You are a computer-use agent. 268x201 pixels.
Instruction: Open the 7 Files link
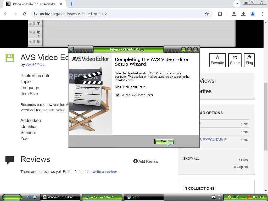tap(243, 160)
